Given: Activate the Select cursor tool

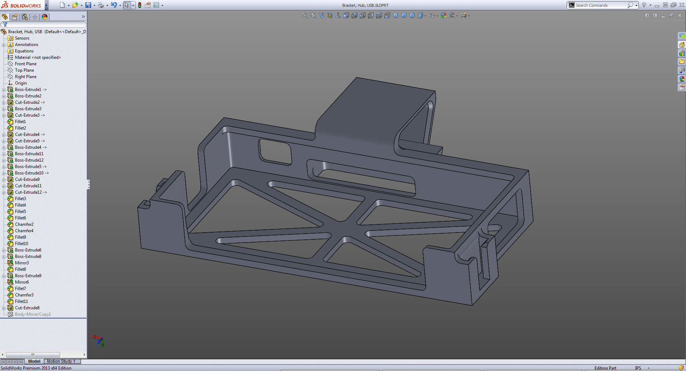Looking at the screenshot, I should [126, 5].
